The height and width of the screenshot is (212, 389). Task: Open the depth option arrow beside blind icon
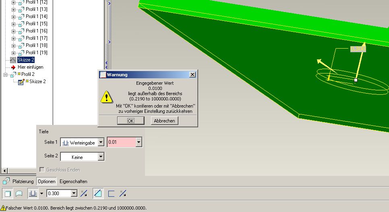42,194
